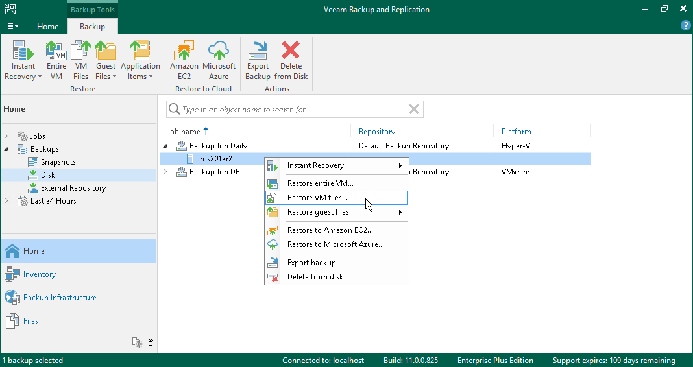Image resolution: width=693 pixels, height=367 pixels.
Task: Click the Default Backup Repository cell
Action: [x=404, y=146]
